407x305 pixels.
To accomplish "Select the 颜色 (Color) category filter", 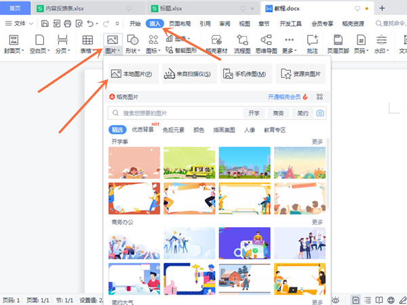I will (199, 129).
